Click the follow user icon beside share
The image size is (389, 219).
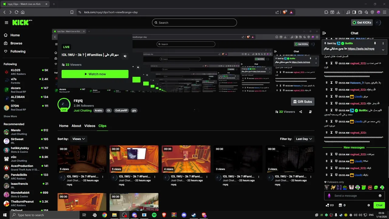[310, 112]
